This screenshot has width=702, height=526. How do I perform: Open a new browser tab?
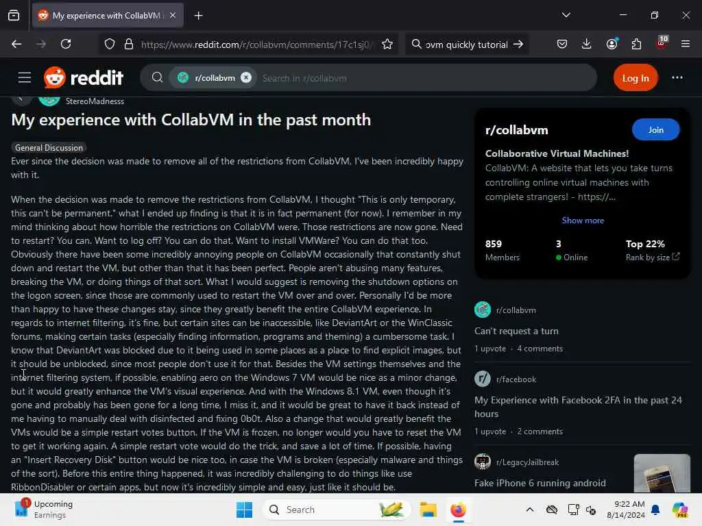pyautogui.click(x=198, y=16)
